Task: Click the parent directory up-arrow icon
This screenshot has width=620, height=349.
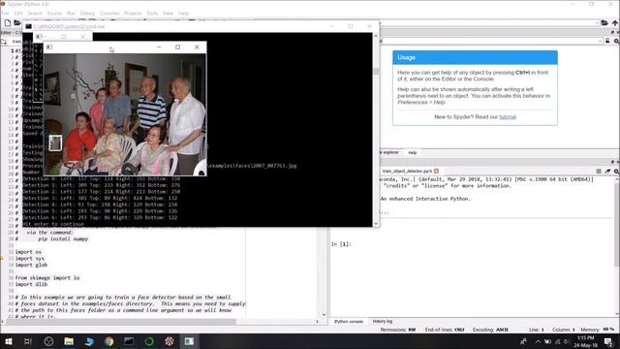Action: coord(615,22)
